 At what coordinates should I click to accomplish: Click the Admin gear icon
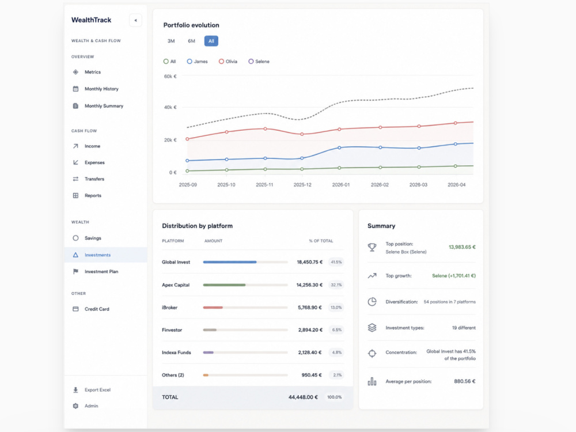click(x=75, y=406)
